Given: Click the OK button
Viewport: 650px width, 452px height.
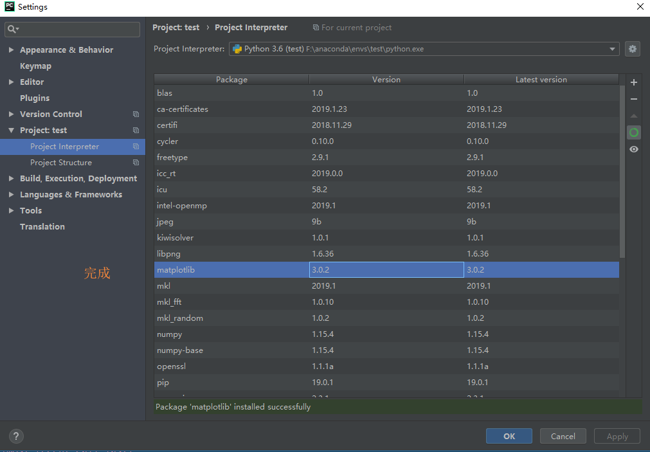Looking at the screenshot, I should (x=509, y=436).
